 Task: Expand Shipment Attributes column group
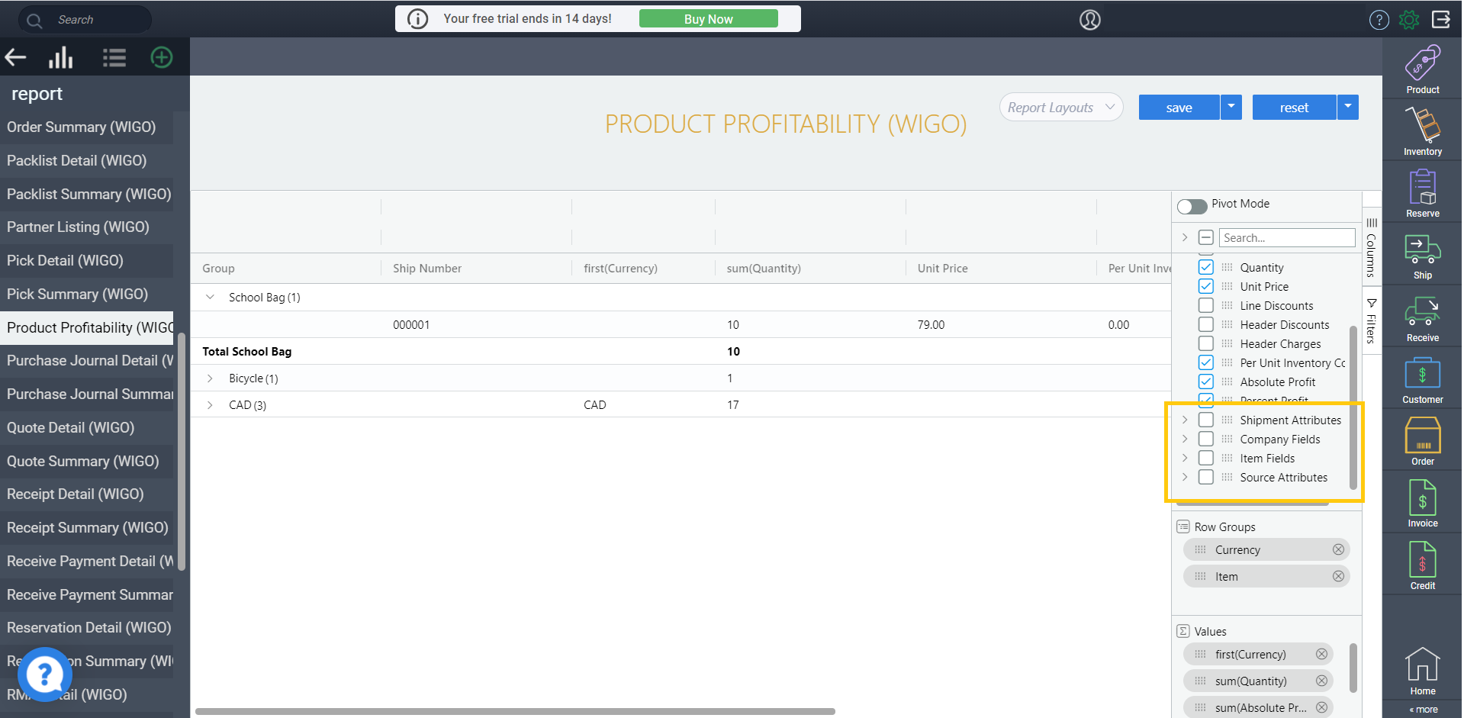click(x=1185, y=420)
